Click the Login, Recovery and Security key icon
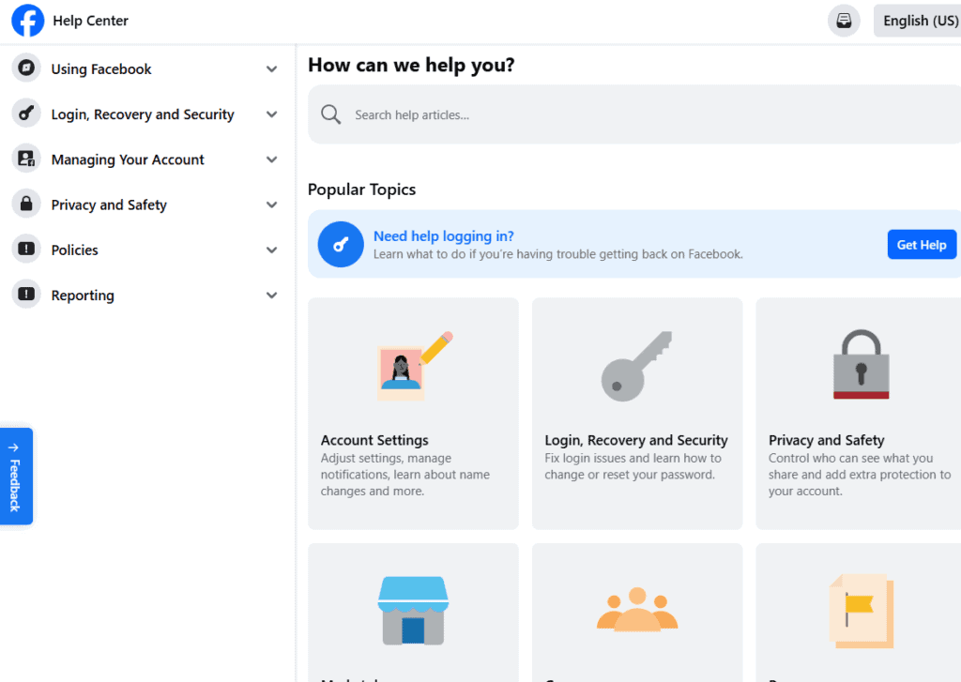This screenshot has width=961, height=682. [26, 114]
